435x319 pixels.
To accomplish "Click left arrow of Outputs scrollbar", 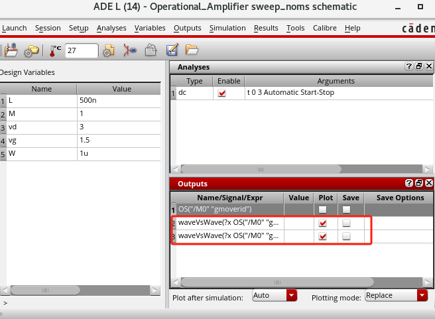I will (175, 283).
